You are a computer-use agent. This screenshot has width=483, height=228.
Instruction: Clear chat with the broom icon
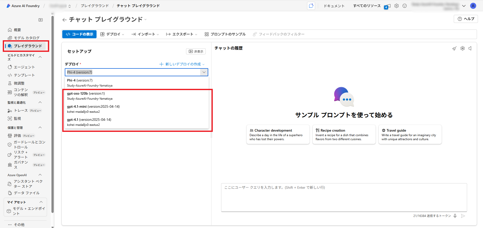point(454,48)
